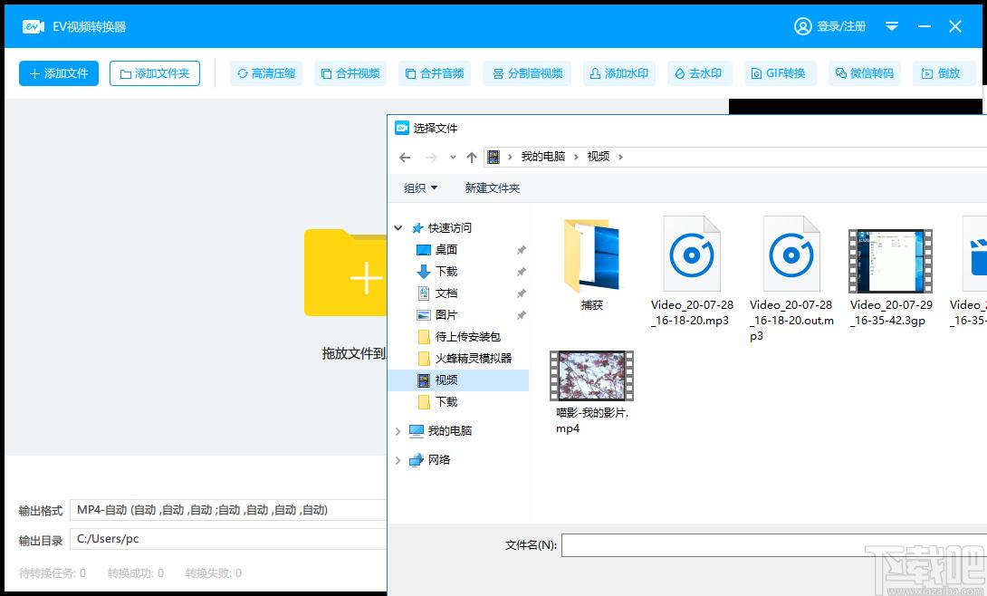Select the 捕获 folder
987x596 pixels.
(591, 264)
